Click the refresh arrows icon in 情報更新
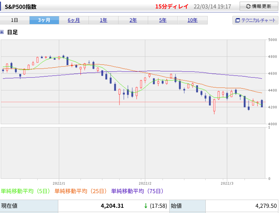 click(x=248, y=7)
